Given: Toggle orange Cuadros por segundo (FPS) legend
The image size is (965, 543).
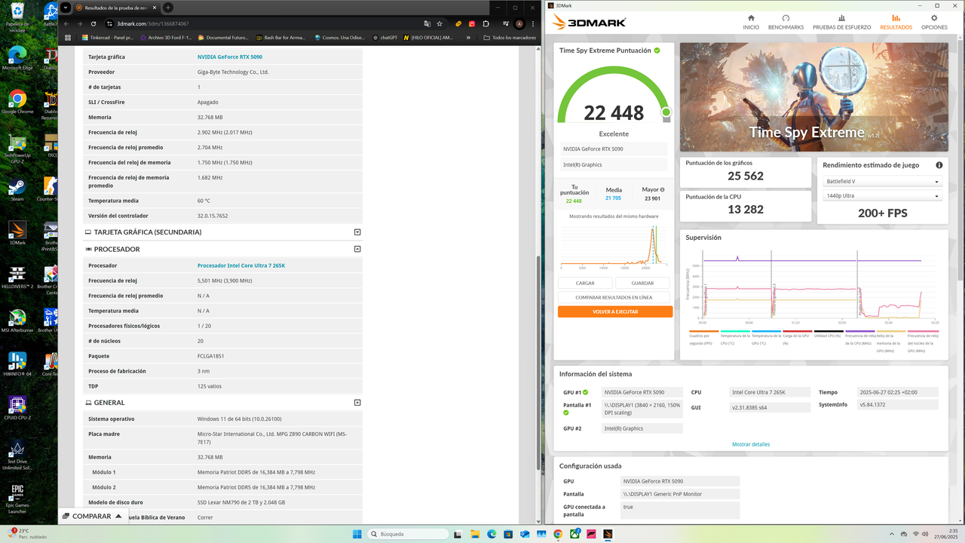Looking at the screenshot, I should (x=703, y=338).
